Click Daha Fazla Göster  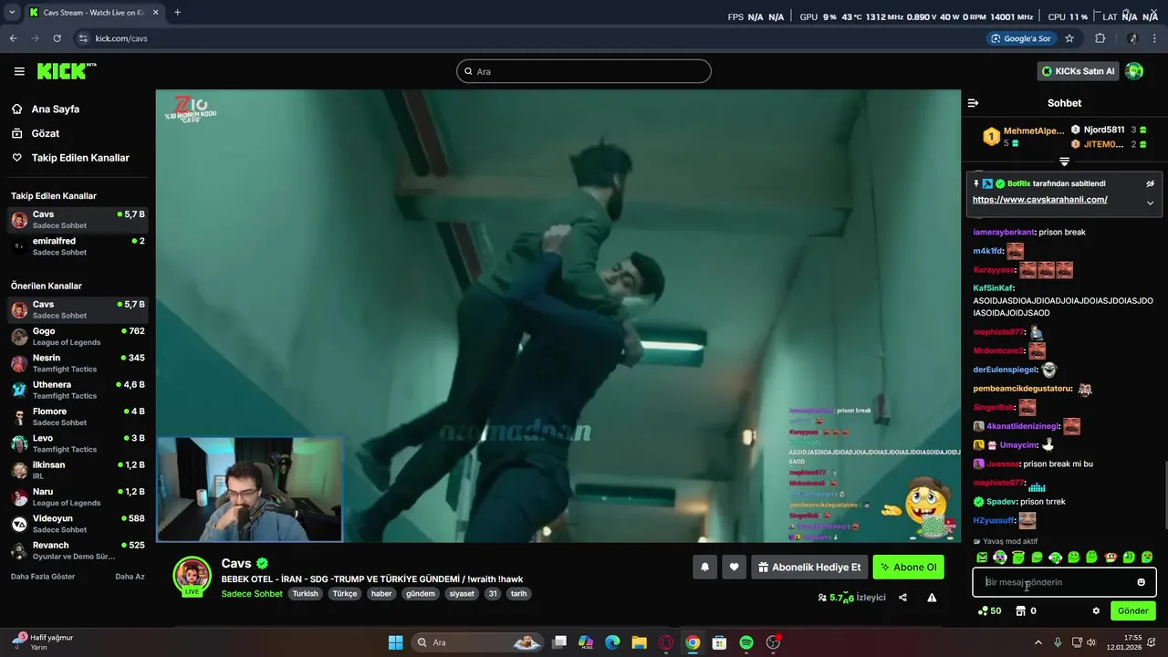click(43, 577)
